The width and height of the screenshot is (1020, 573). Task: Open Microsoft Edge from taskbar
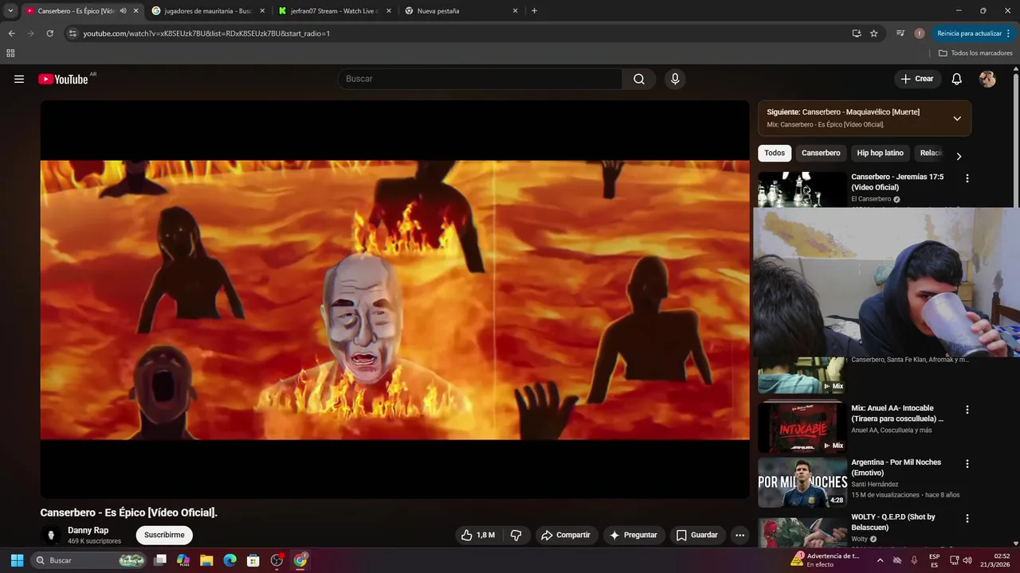[x=229, y=560]
